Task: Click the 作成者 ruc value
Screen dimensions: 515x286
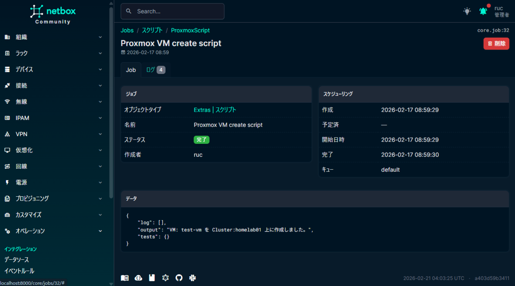Action: pyautogui.click(x=198, y=155)
